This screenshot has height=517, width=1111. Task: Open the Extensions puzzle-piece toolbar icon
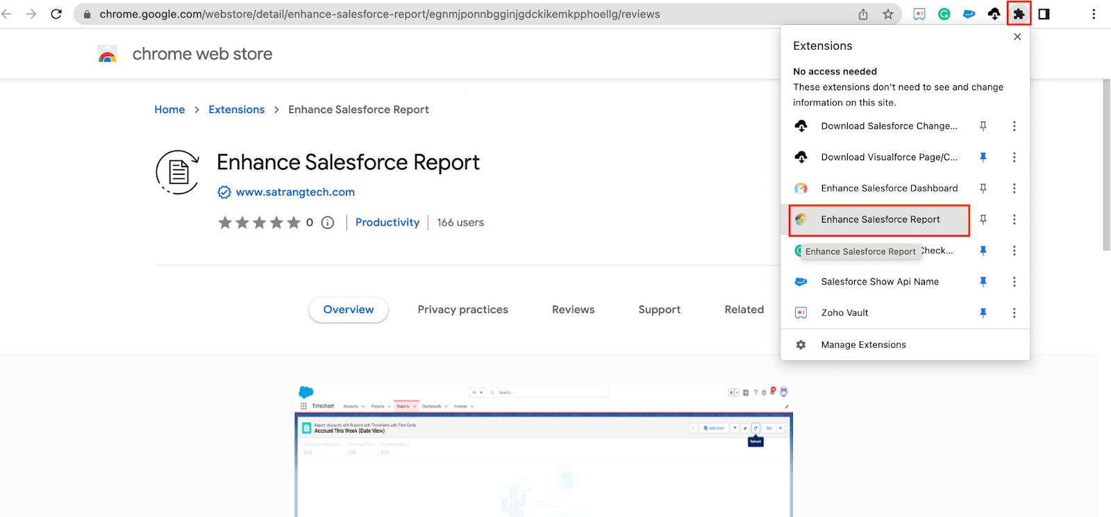(x=1019, y=14)
